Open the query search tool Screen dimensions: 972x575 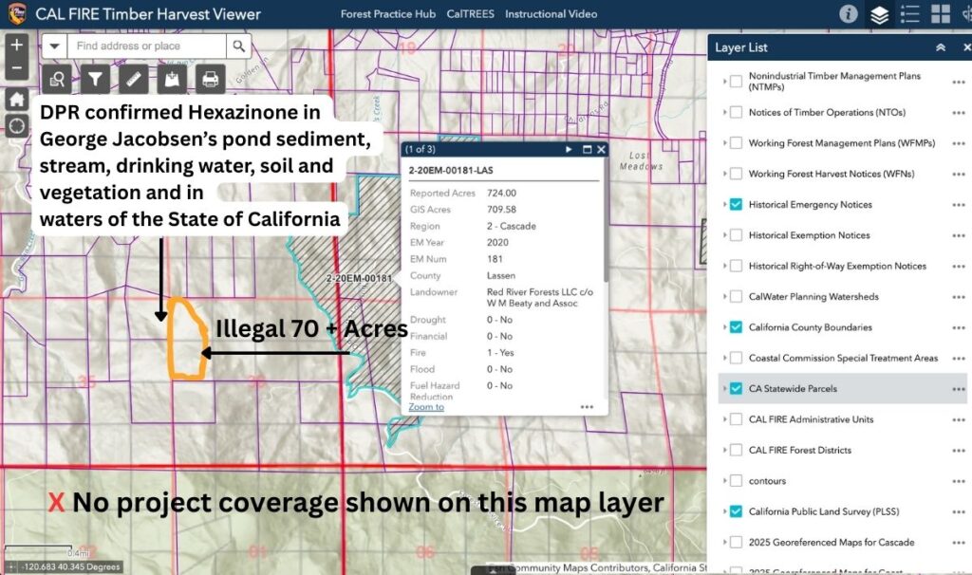57,80
